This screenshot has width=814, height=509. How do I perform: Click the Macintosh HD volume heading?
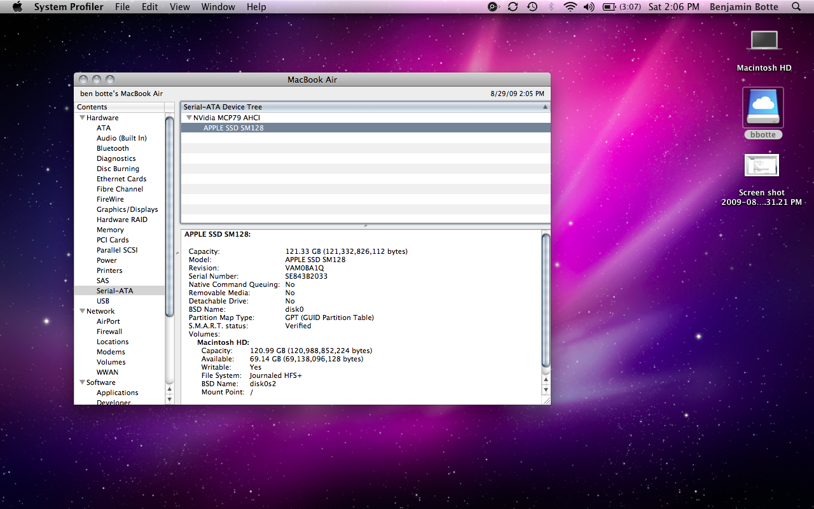click(223, 342)
